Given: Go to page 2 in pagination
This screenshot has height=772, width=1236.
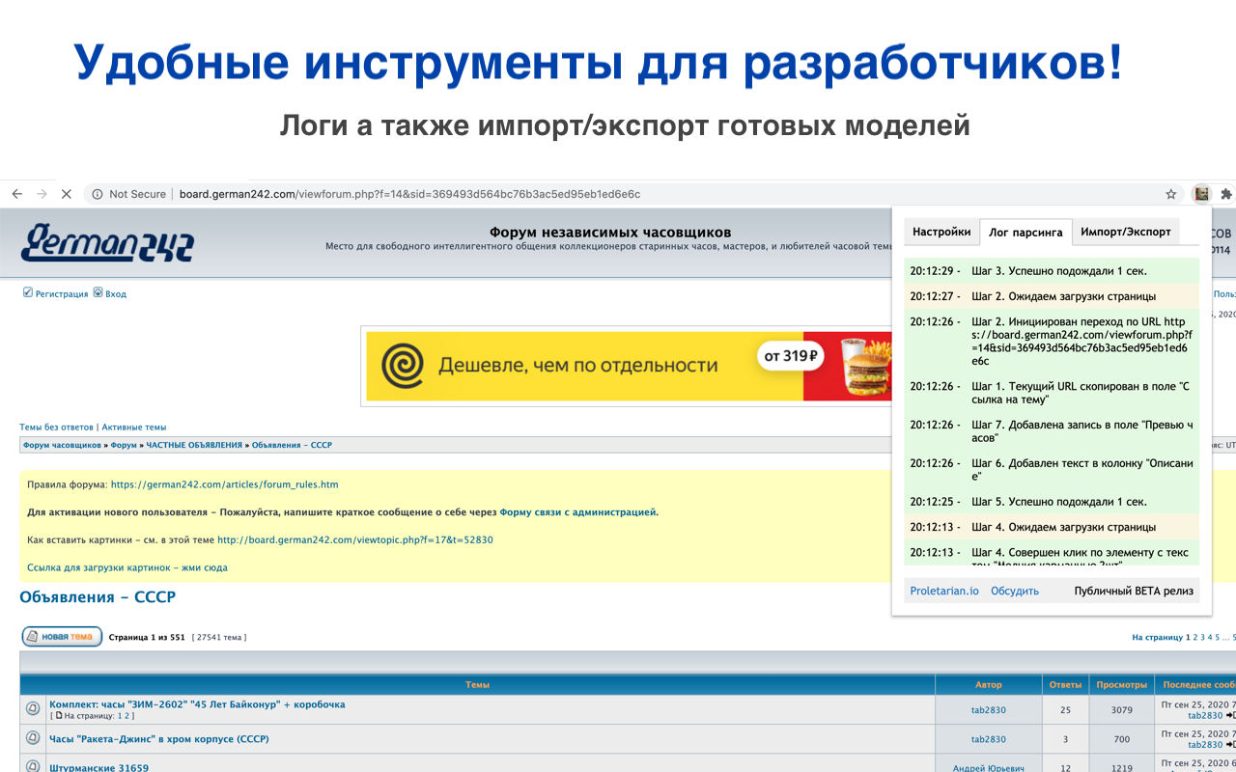Looking at the screenshot, I should pos(1194,637).
